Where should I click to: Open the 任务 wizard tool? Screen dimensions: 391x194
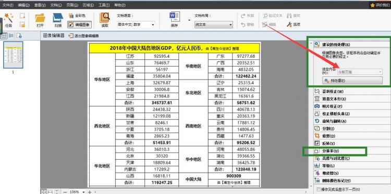(8, 20)
